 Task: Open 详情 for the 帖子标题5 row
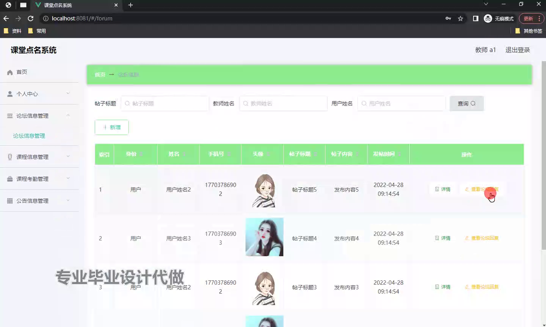point(442,189)
